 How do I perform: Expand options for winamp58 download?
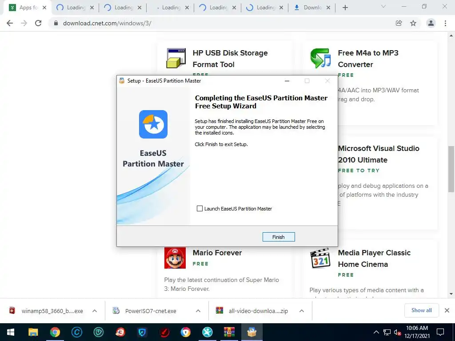95,311
